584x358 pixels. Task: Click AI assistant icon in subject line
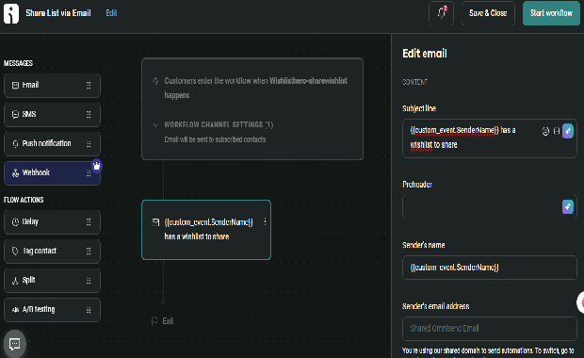point(568,131)
